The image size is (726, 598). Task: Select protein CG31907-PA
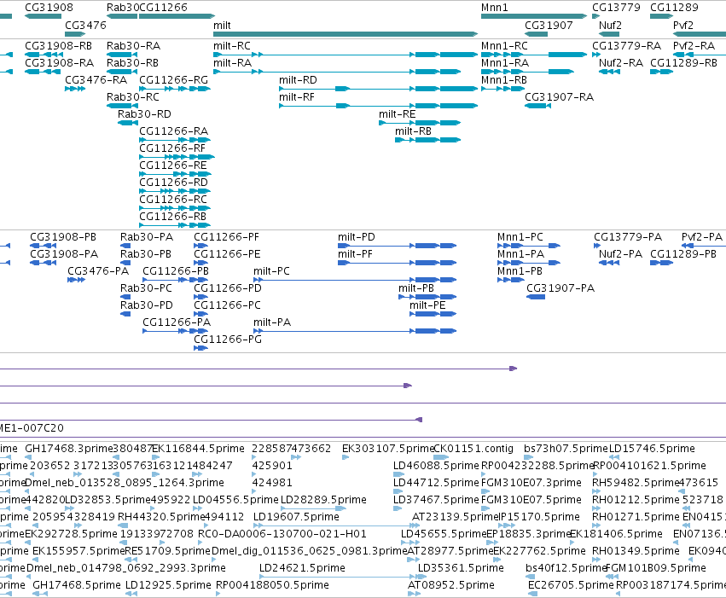(536, 297)
